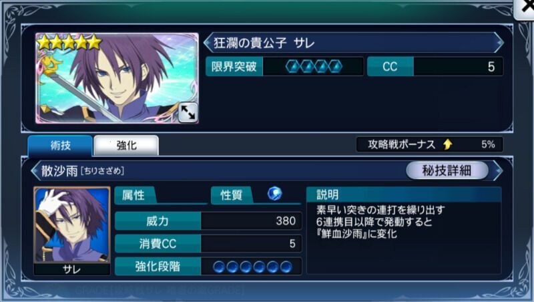Show next skill using right arrow
This screenshot has height=302, width=534.
(497, 170)
